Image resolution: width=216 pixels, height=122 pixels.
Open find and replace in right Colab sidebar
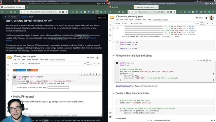(x=110, y=30)
